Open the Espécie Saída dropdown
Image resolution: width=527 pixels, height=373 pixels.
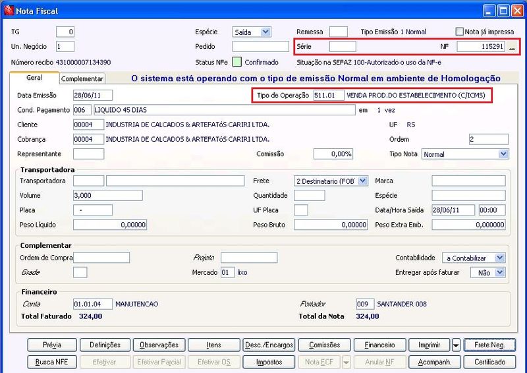(x=265, y=32)
